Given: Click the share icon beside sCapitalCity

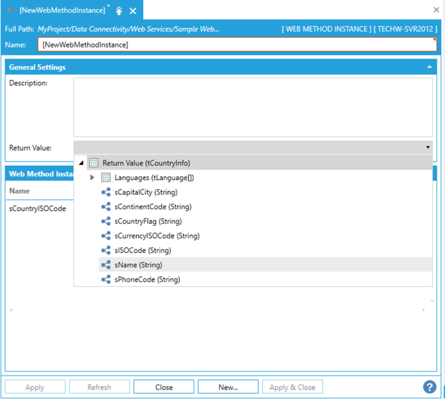Looking at the screenshot, I should pyautogui.click(x=106, y=192).
